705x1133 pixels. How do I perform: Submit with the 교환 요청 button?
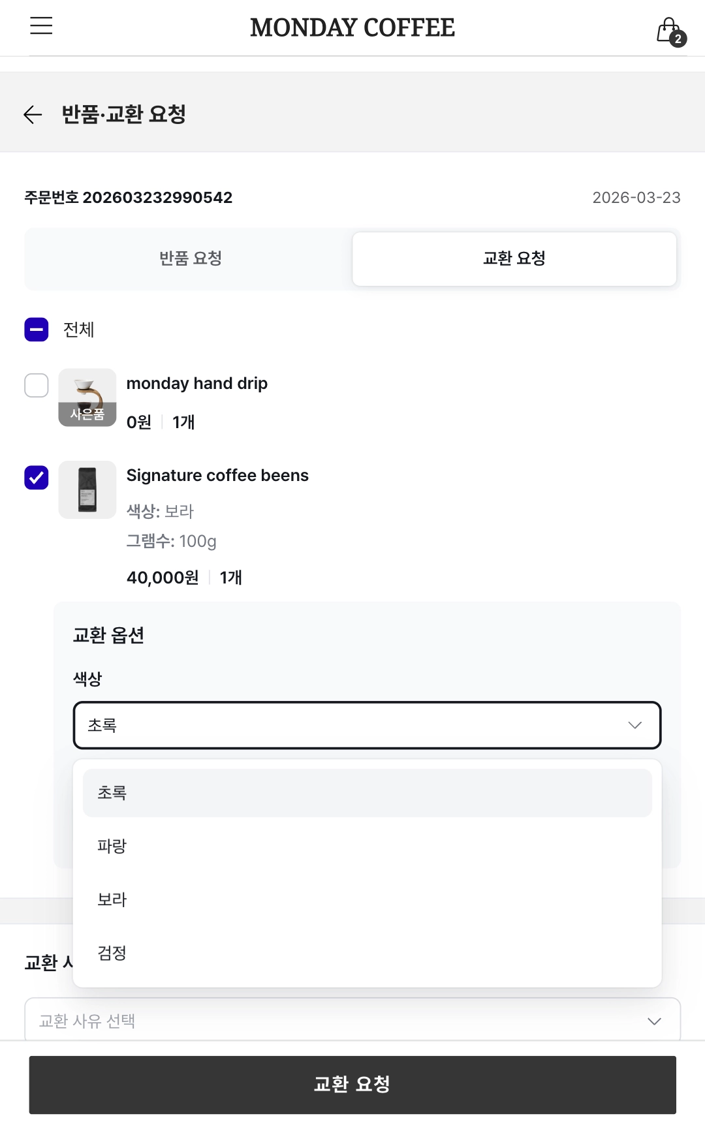tap(352, 1084)
